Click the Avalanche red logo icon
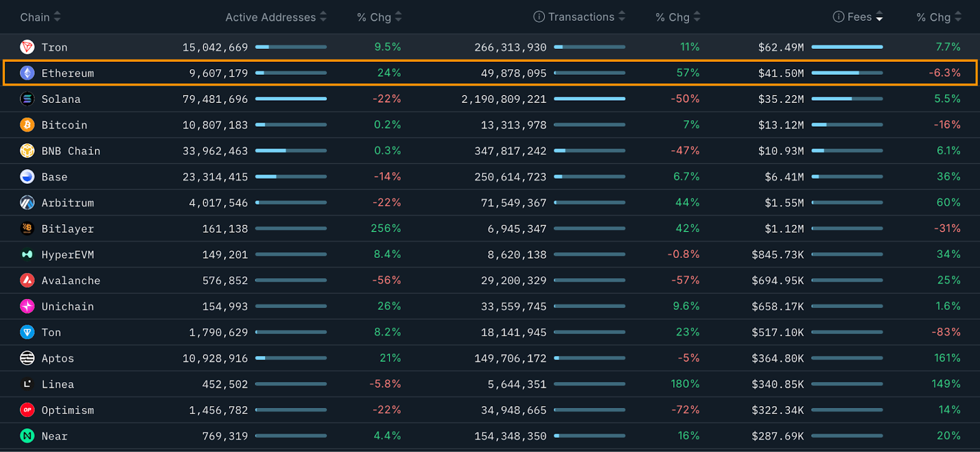The height and width of the screenshot is (452, 980). tap(27, 281)
